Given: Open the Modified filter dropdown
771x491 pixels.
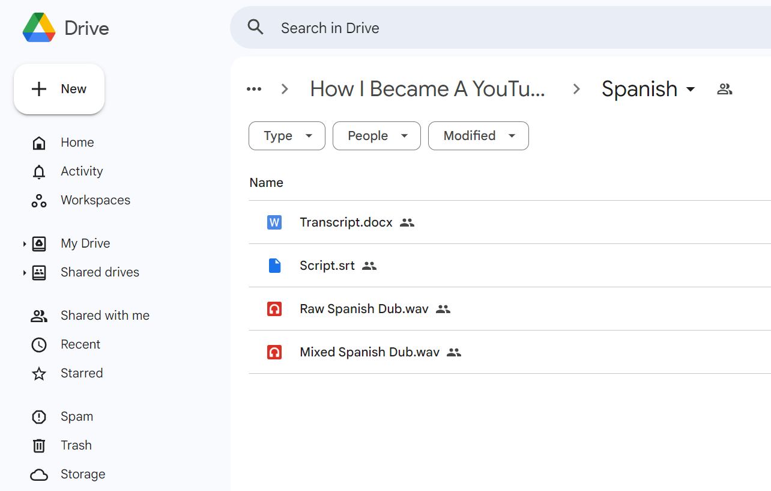Looking at the screenshot, I should (478, 136).
